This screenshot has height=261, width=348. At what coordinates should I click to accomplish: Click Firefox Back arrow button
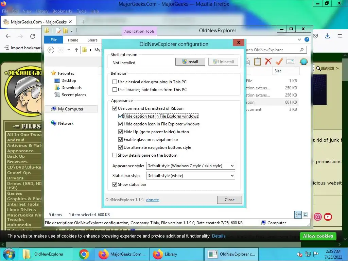pos(8,36)
